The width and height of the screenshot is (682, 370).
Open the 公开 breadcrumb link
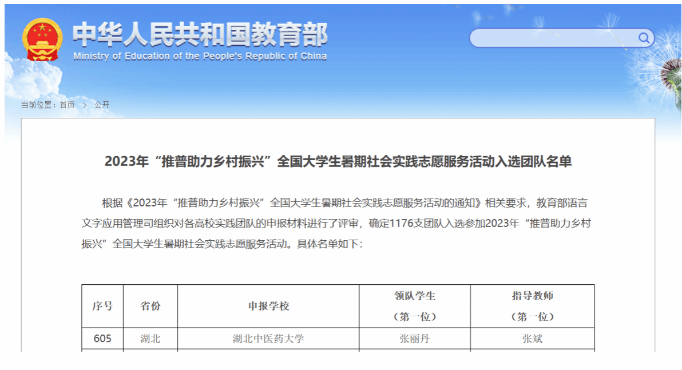[x=102, y=105]
